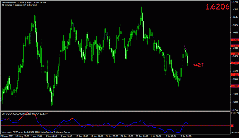Viewport: 239px width, 138px height.
Task: Click the 21 Jun 20:00 time label
Action: click(112, 136)
